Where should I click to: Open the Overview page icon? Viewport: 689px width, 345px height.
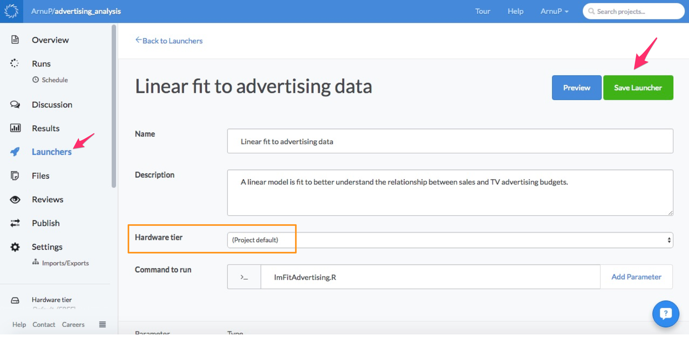tap(15, 39)
